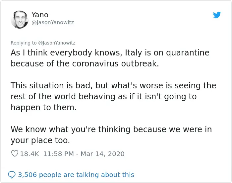The image size is (232, 183).
Task: Click the paragraph starting "As I think everybody"
Action: (x=110, y=58)
